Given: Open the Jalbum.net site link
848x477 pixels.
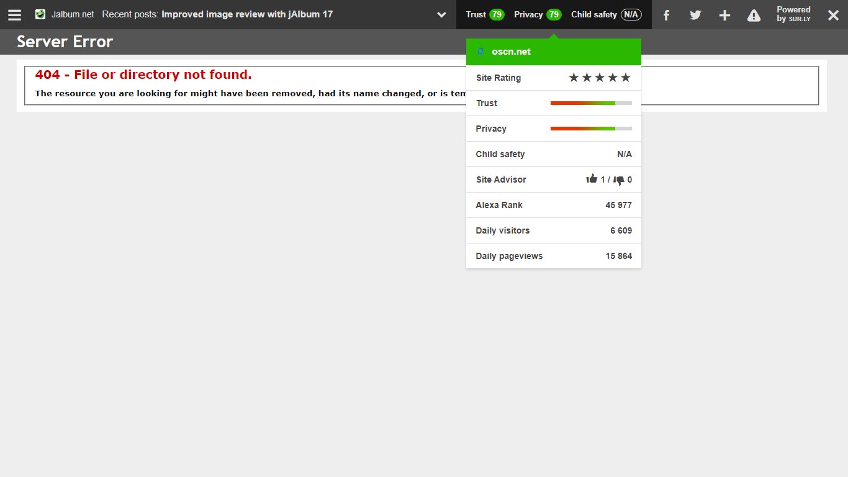Looking at the screenshot, I should (73, 14).
